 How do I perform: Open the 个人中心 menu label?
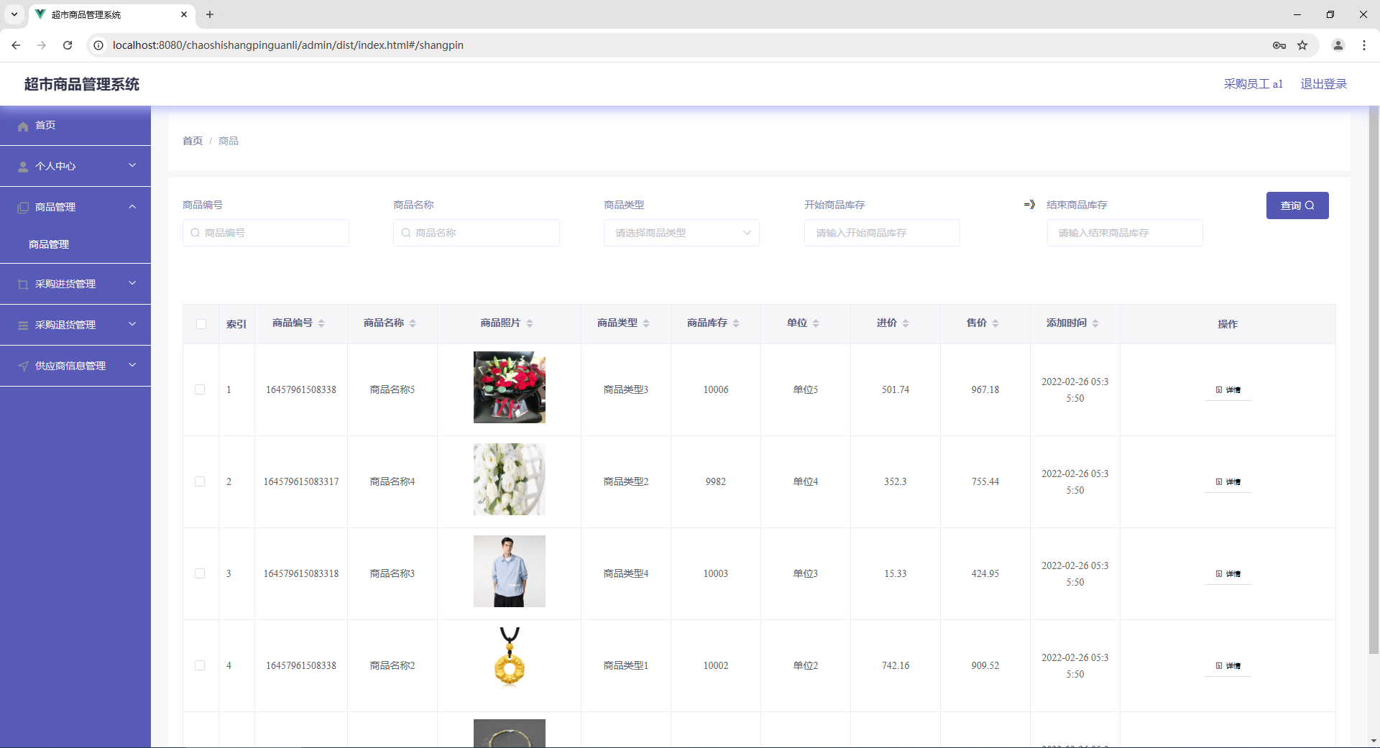(x=55, y=167)
